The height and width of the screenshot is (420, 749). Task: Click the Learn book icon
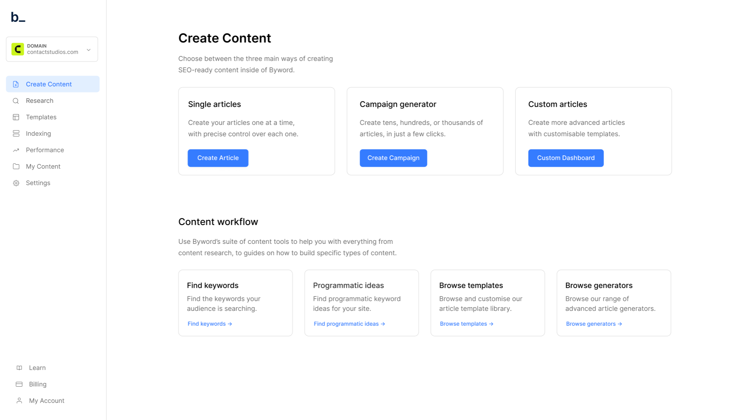(19, 368)
